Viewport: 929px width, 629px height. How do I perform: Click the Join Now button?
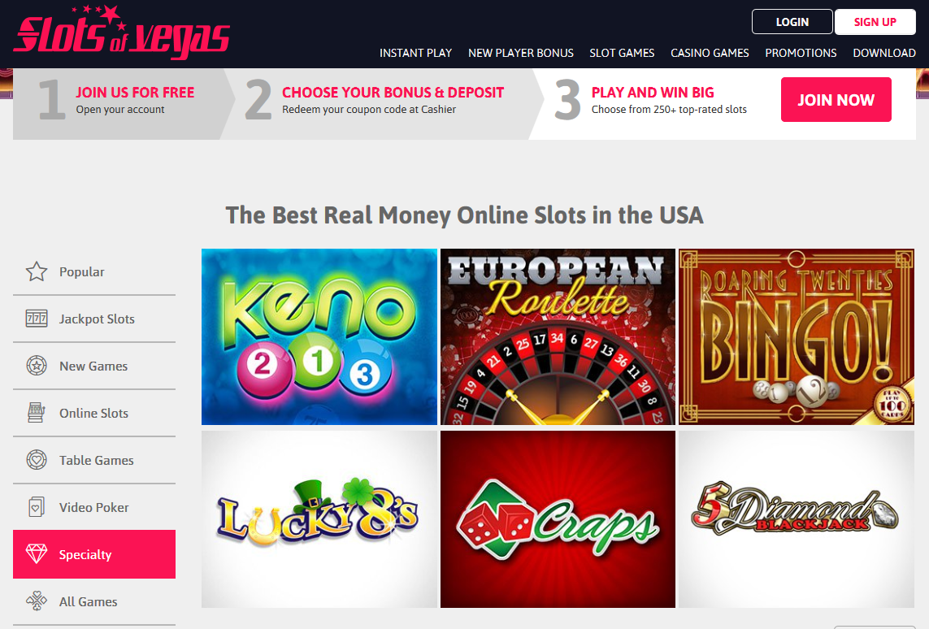click(836, 99)
